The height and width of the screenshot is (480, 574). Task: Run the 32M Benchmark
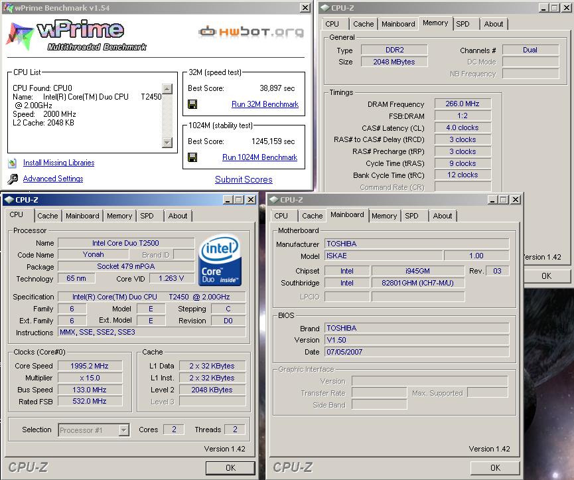(x=265, y=104)
